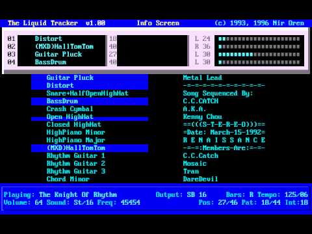Select channel 01 Distort entry
This screenshot has height=234, width=312.
click(x=48, y=38)
